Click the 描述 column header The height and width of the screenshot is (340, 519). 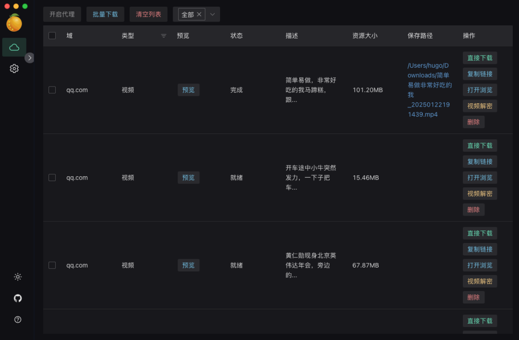point(292,36)
